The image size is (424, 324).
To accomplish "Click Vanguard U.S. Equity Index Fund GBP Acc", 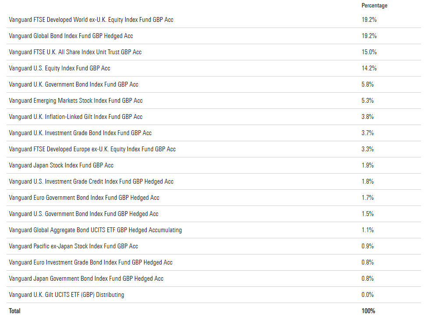I will click(60, 68).
